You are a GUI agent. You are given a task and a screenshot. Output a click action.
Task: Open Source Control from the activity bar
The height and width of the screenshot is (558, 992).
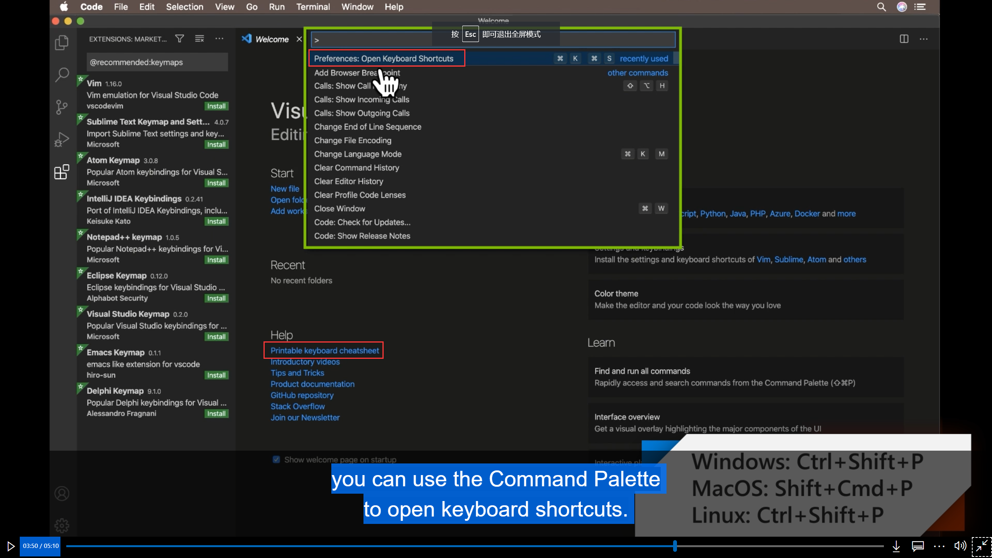pos(62,107)
